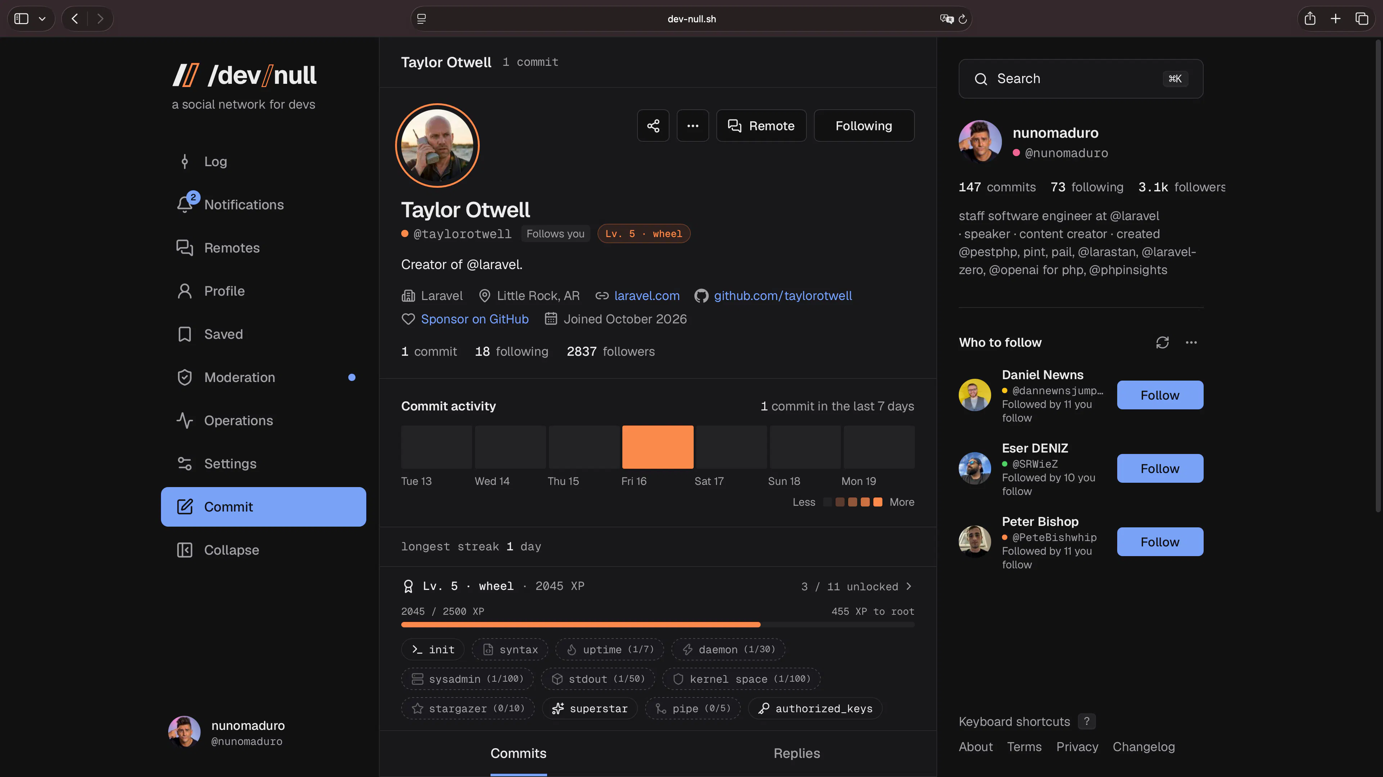The width and height of the screenshot is (1383, 777).
Task: Follow Peter Bishop
Action: point(1160,542)
